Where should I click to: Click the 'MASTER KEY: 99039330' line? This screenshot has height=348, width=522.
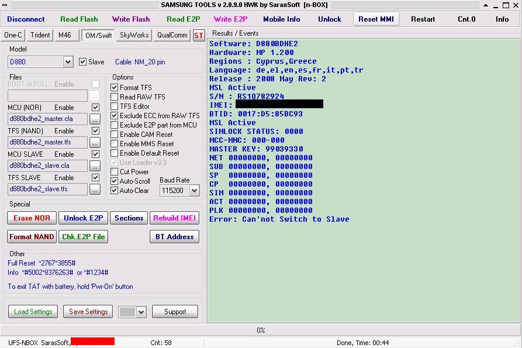[256, 149]
